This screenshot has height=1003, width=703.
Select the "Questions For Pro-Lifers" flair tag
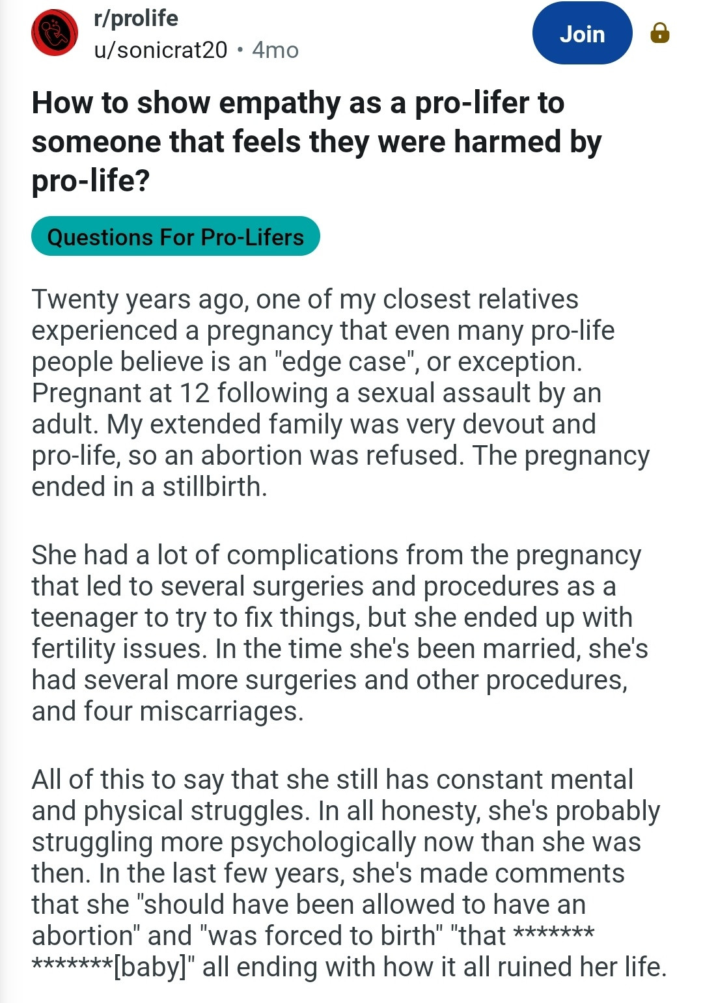point(176,237)
